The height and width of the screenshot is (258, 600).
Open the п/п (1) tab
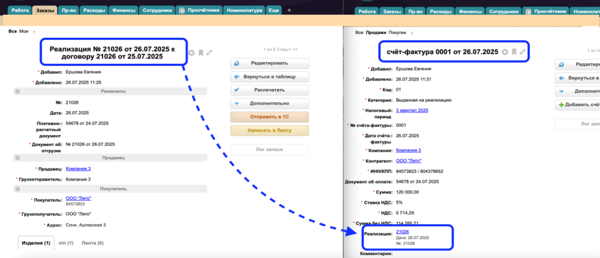(66, 243)
